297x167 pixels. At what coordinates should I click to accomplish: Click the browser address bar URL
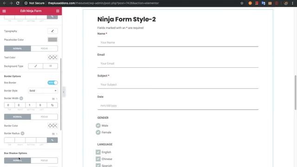(x=103, y=3)
